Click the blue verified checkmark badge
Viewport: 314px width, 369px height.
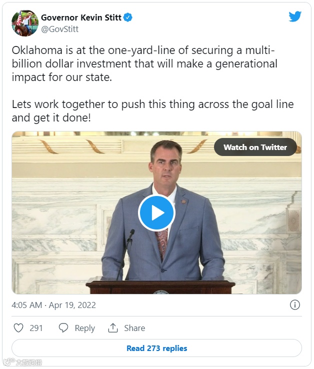[128, 17]
